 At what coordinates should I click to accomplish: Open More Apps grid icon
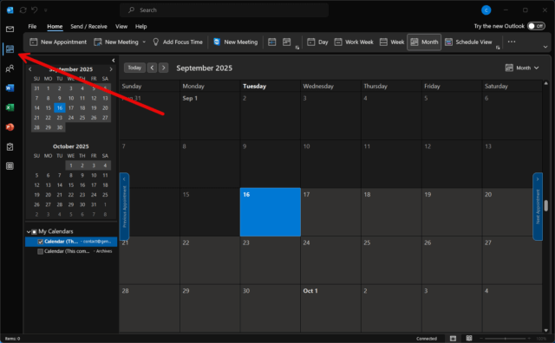point(10,165)
